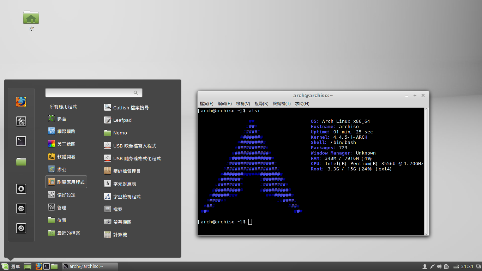Launch USB 隨身碟格式化程式
This screenshot has height=271, width=482.
(132, 158)
